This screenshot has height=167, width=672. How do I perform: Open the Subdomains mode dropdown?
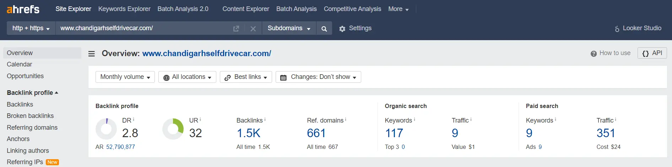pos(289,28)
